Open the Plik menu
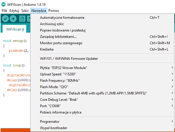This screenshot has height=132, width=175. [5, 11]
